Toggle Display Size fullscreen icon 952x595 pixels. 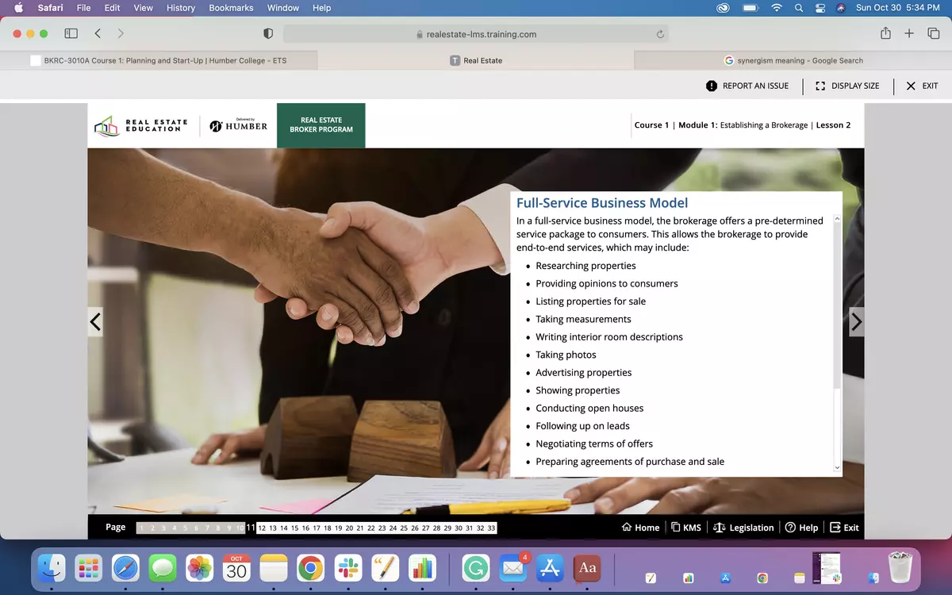(x=820, y=86)
